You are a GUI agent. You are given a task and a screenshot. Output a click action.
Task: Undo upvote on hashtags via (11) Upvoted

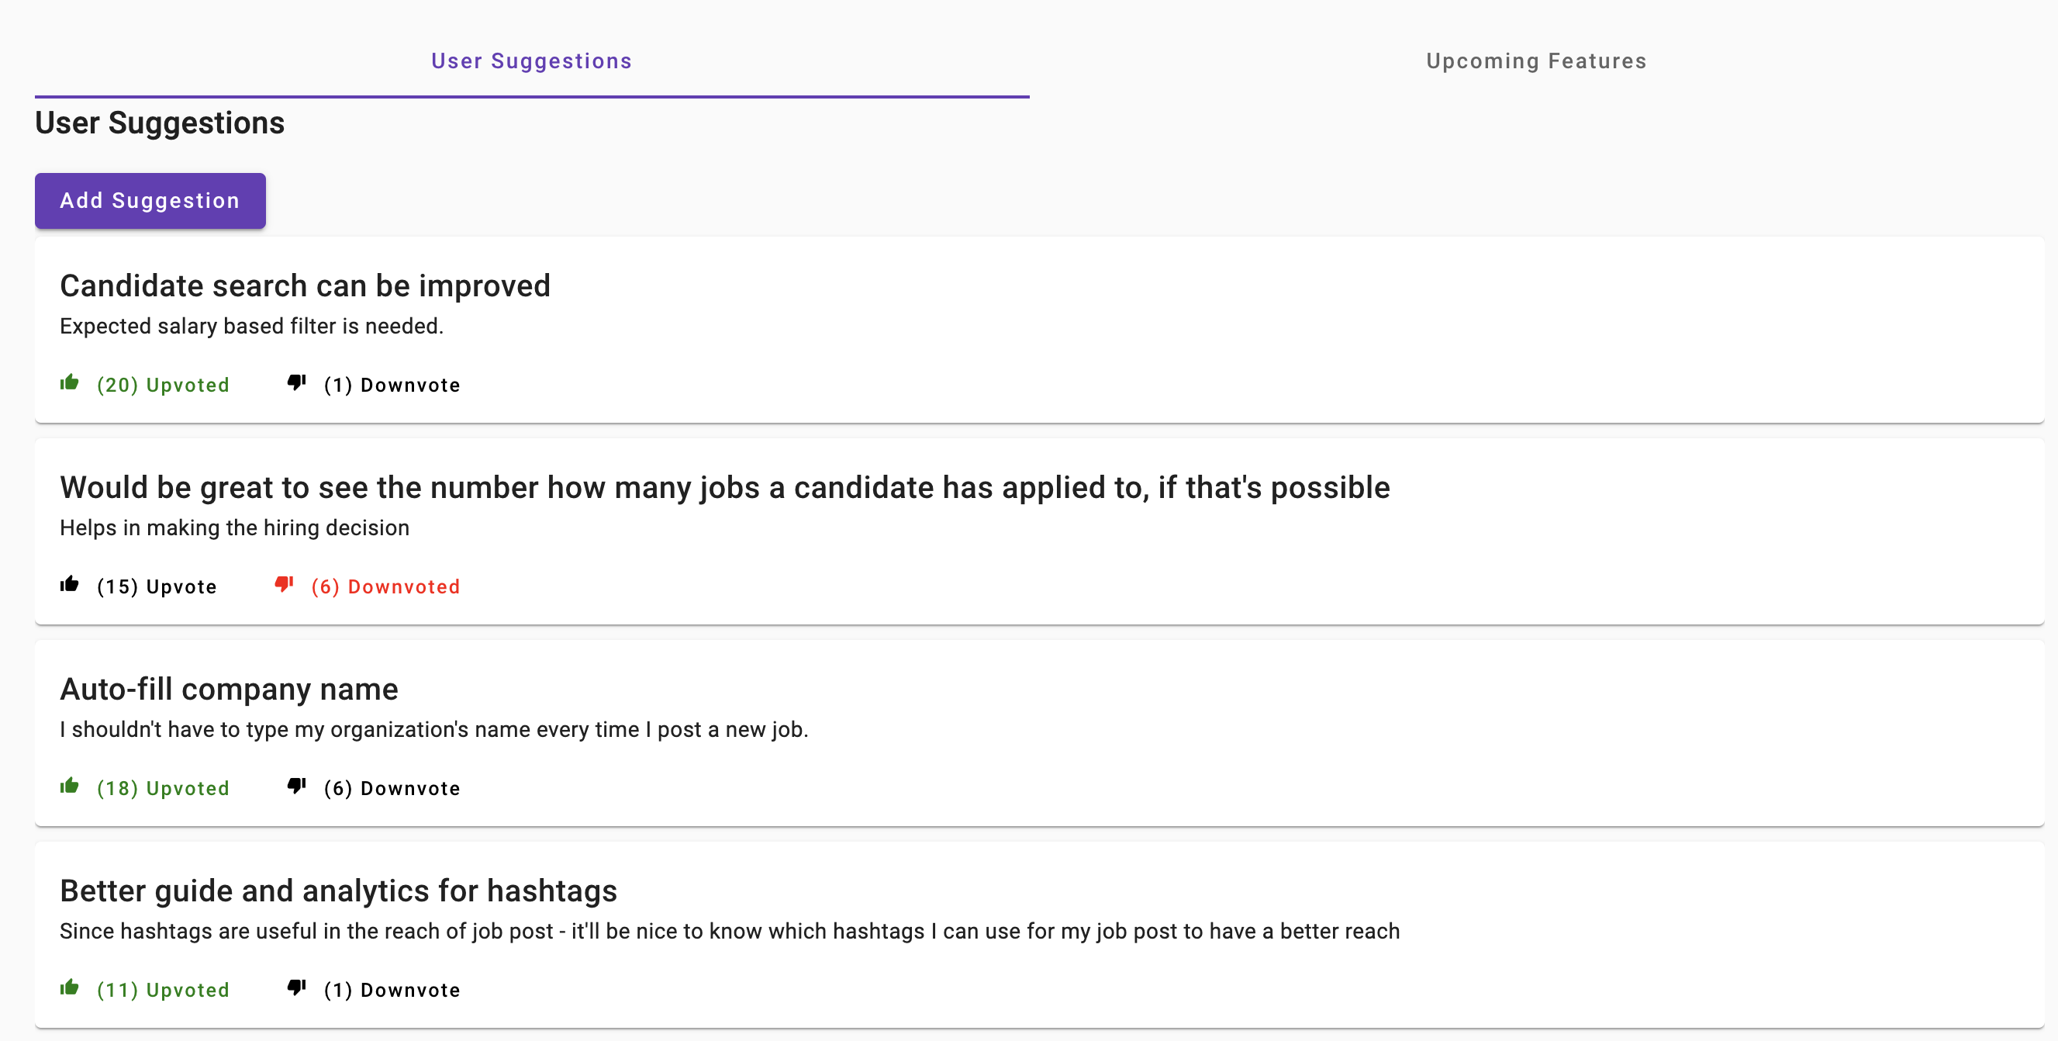pos(163,990)
